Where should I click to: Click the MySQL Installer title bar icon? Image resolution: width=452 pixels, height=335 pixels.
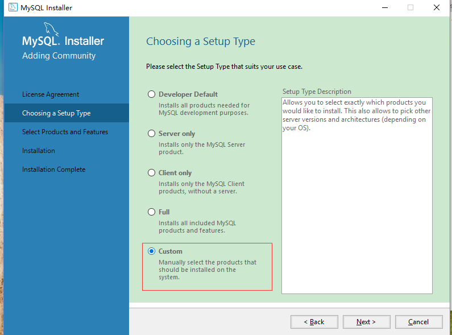pyautogui.click(x=13, y=7)
